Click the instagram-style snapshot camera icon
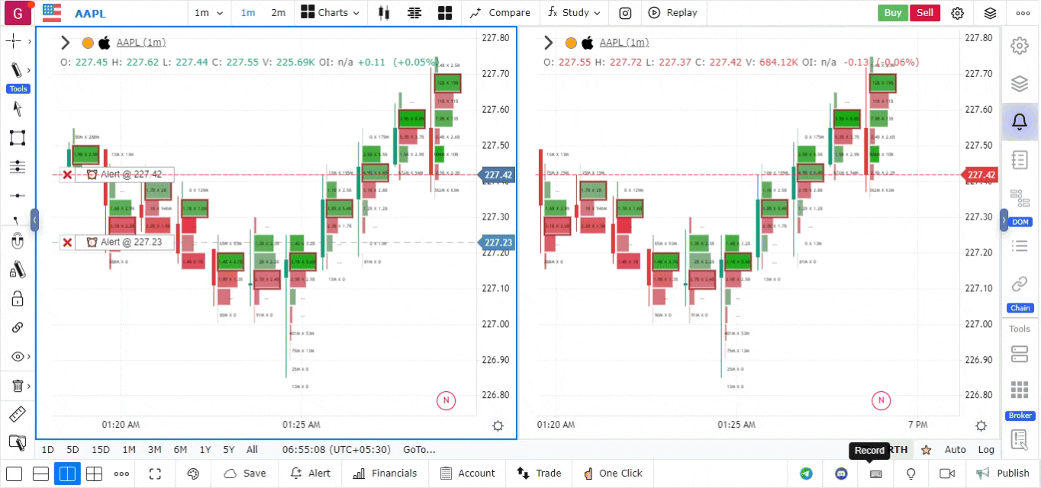This screenshot has height=488, width=1041. (x=625, y=13)
